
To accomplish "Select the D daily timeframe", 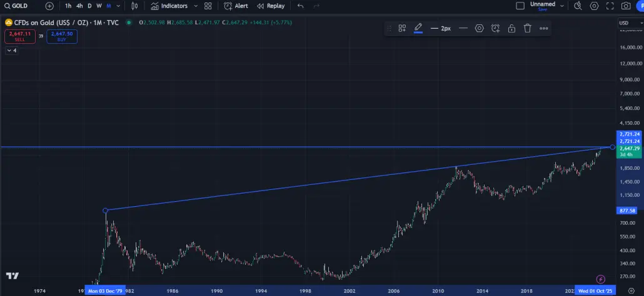I will click(x=89, y=6).
